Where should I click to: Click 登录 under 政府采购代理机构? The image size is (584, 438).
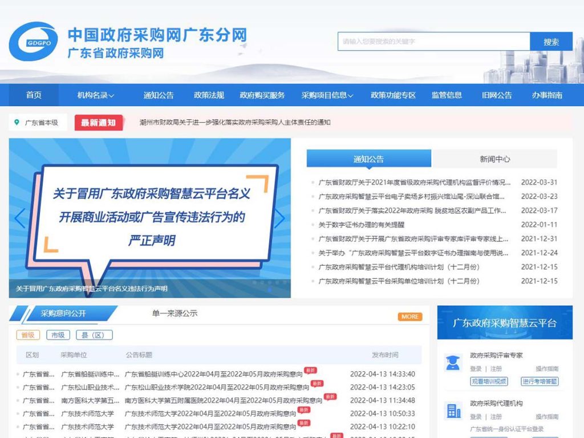476,417
